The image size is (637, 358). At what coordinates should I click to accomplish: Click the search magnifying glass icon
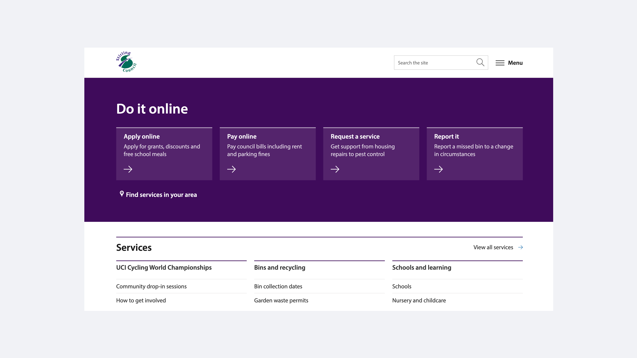[481, 62]
